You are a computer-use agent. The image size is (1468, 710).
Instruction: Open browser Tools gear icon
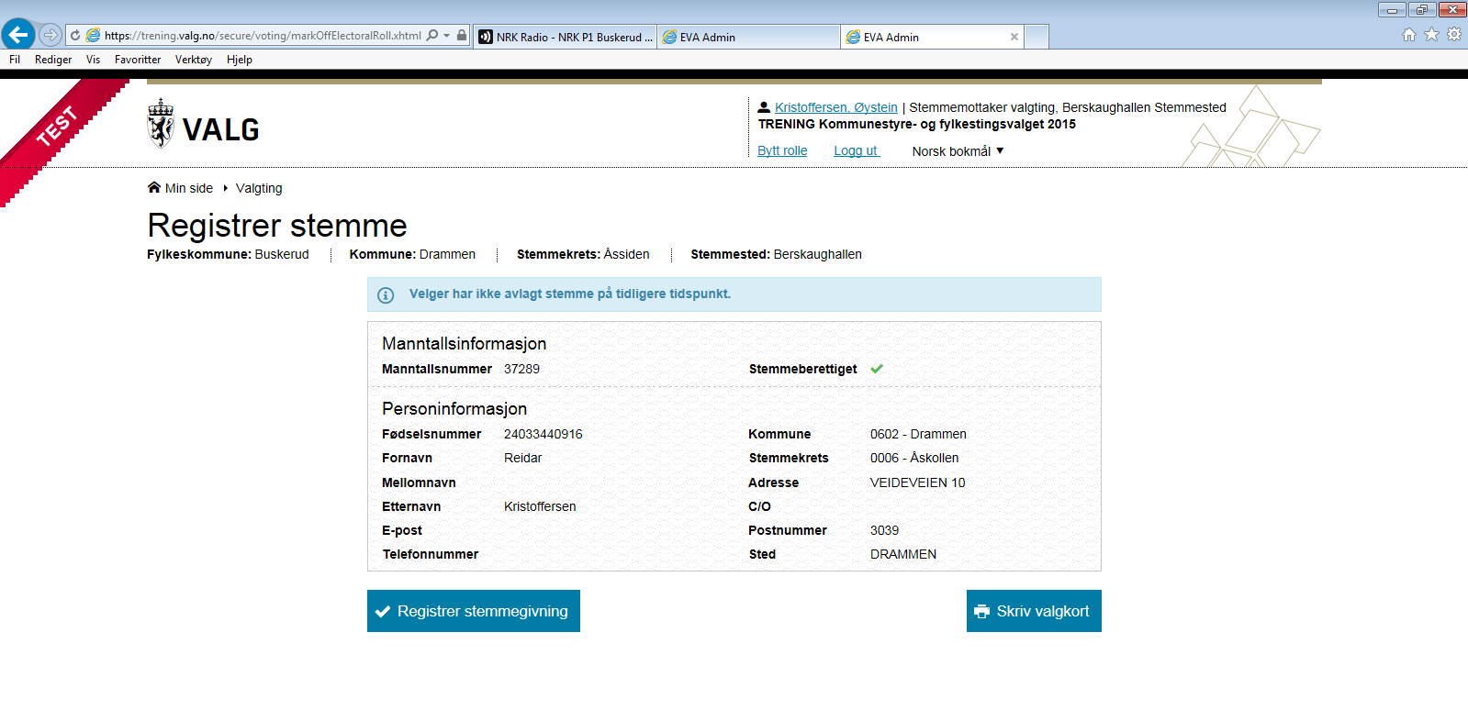click(1454, 35)
